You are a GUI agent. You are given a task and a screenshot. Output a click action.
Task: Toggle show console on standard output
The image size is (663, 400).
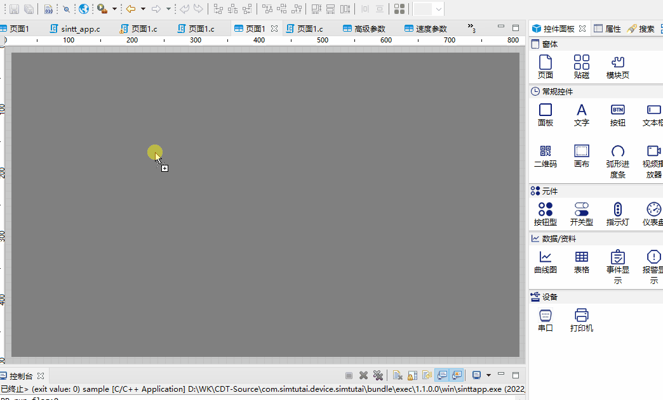click(x=444, y=375)
